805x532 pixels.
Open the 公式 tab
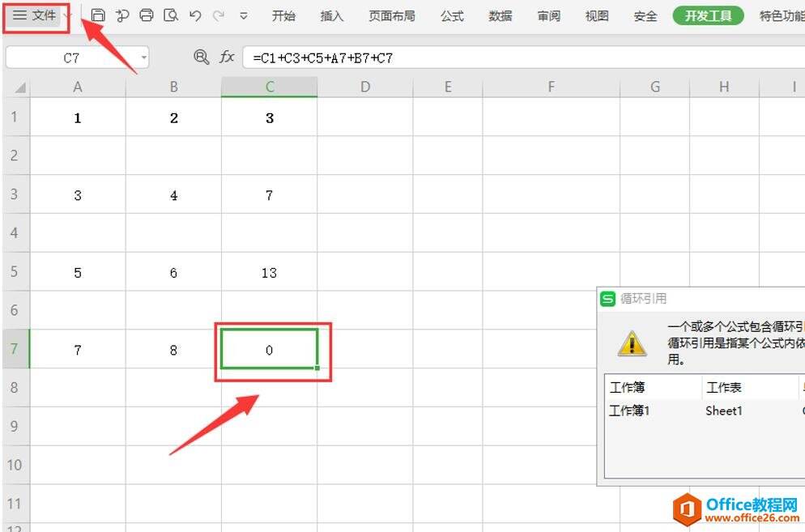tap(452, 16)
